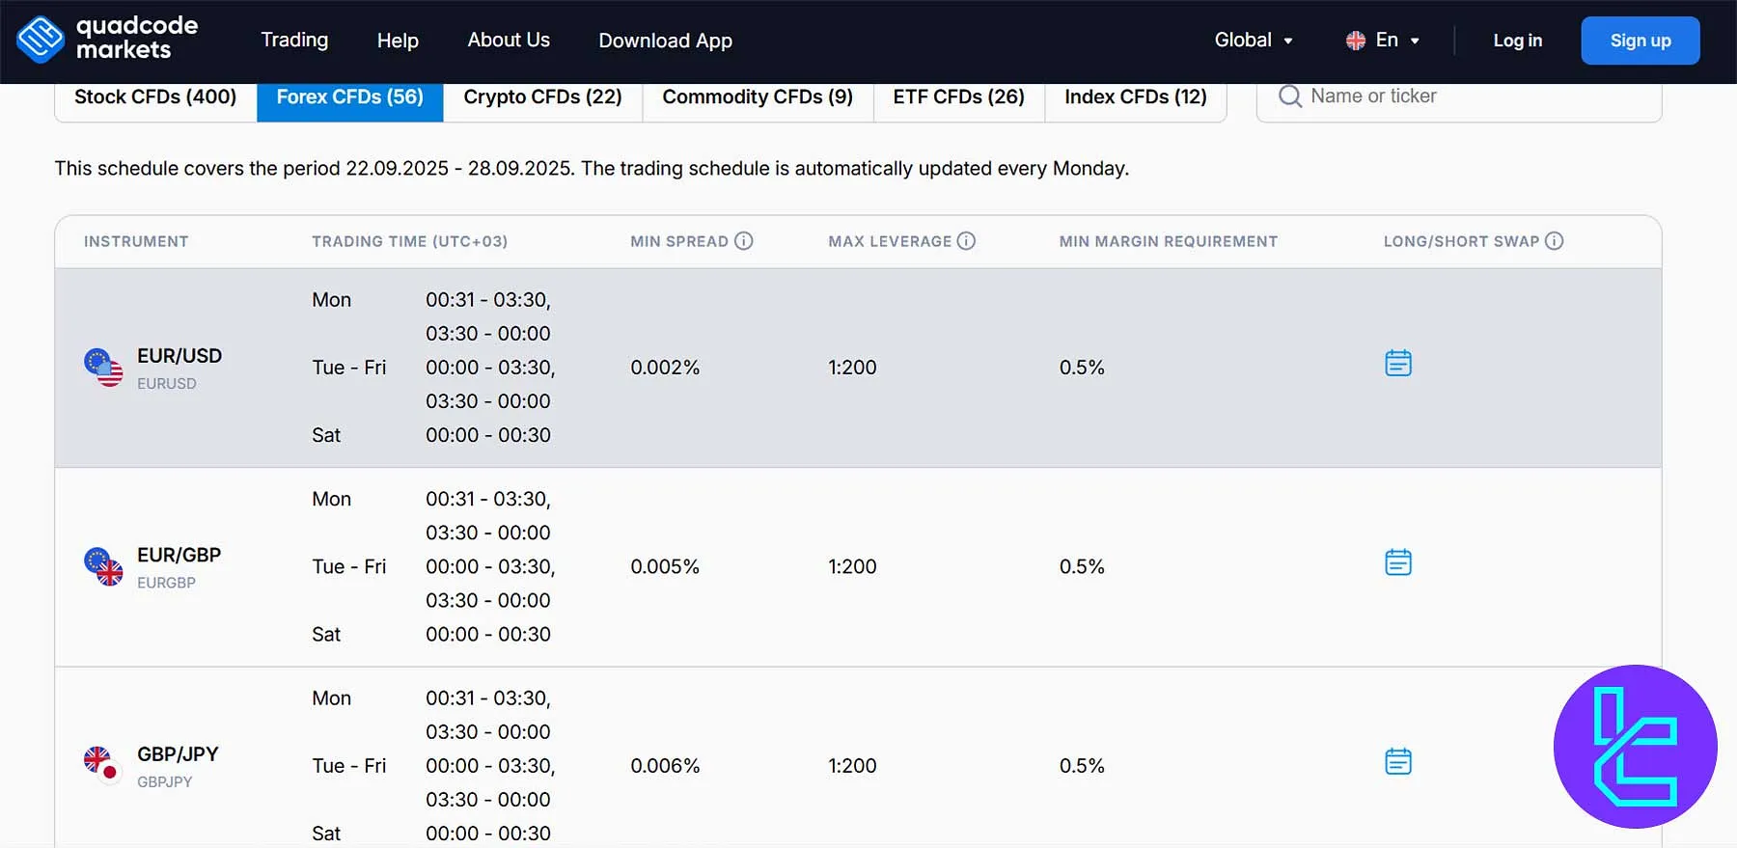This screenshot has width=1737, height=848.
Task: Click the EUR/USD flag pair icon
Action: [103, 368]
